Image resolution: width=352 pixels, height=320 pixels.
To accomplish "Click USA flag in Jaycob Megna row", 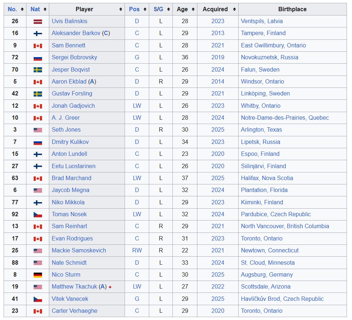I will pyautogui.click(x=38, y=191).
